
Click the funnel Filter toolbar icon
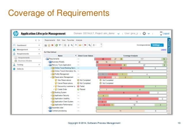point(60,45)
